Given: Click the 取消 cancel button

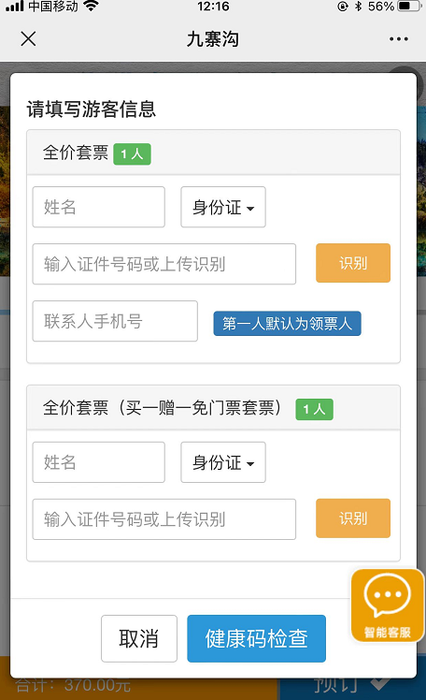Looking at the screenshot, I should coord(139,638).
